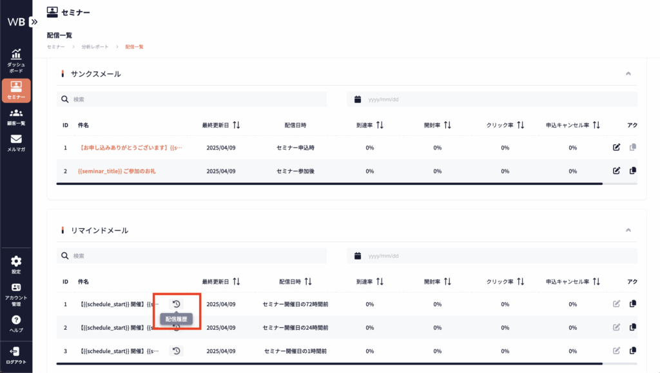Image resolution: width=660 pixels, height=373 pixels.
Task: Expand the sidebar with double-chevron icon
Action: 34,21
